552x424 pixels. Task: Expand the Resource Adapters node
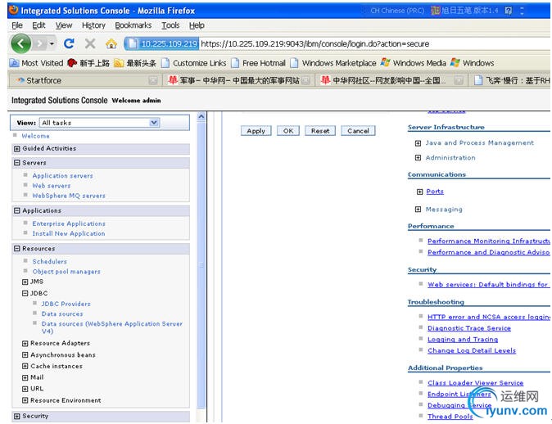[25, 344]
